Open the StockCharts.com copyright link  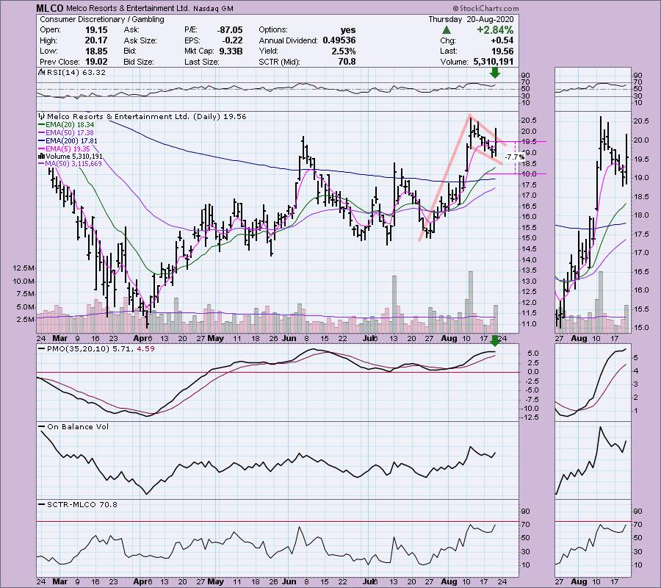tap(485, 8)
